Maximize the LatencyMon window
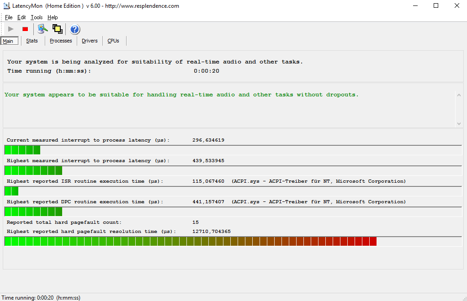 [436, 5]
